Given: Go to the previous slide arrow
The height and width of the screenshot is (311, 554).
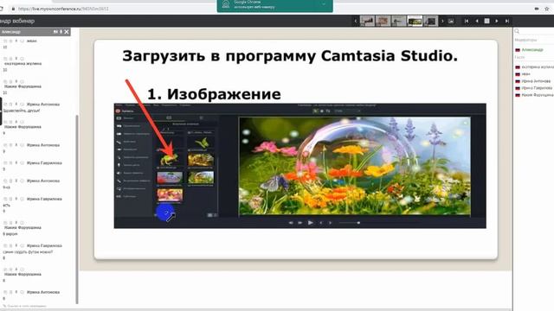Looking at the screenshot, I should pos(477,21).
